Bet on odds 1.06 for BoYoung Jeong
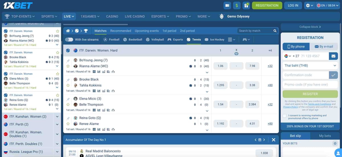342x157 pixels. [220, 66]
